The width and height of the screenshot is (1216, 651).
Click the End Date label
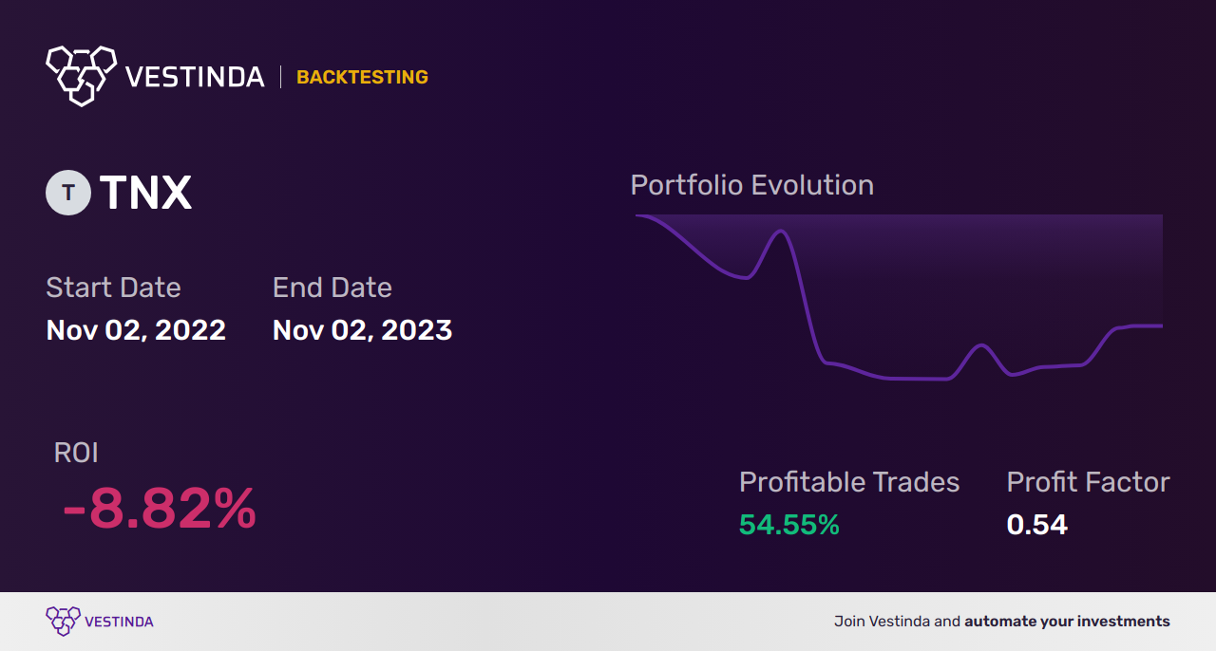[332, 287]
